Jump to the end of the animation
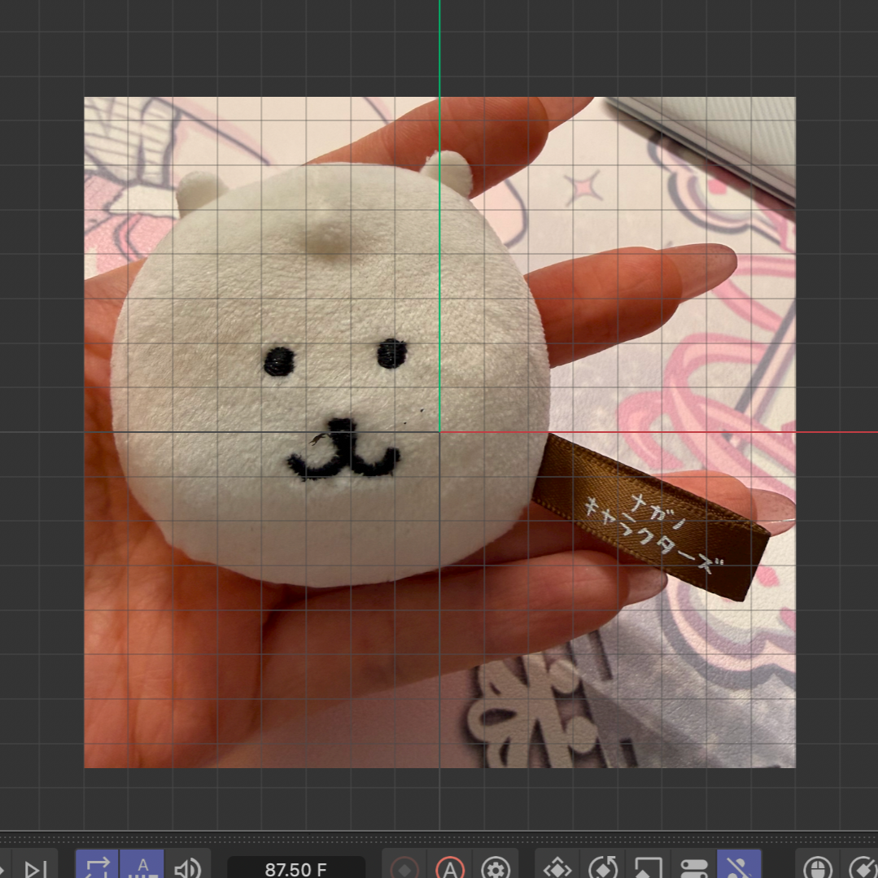Viewport: 878px width, 878px height. click(x=33, y=868)
